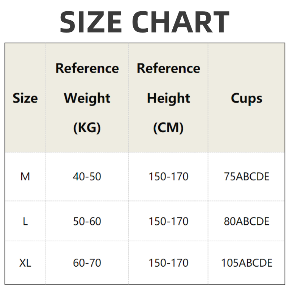
Task: Click the SIZE CHART title
Action: (x=144, y=22)
